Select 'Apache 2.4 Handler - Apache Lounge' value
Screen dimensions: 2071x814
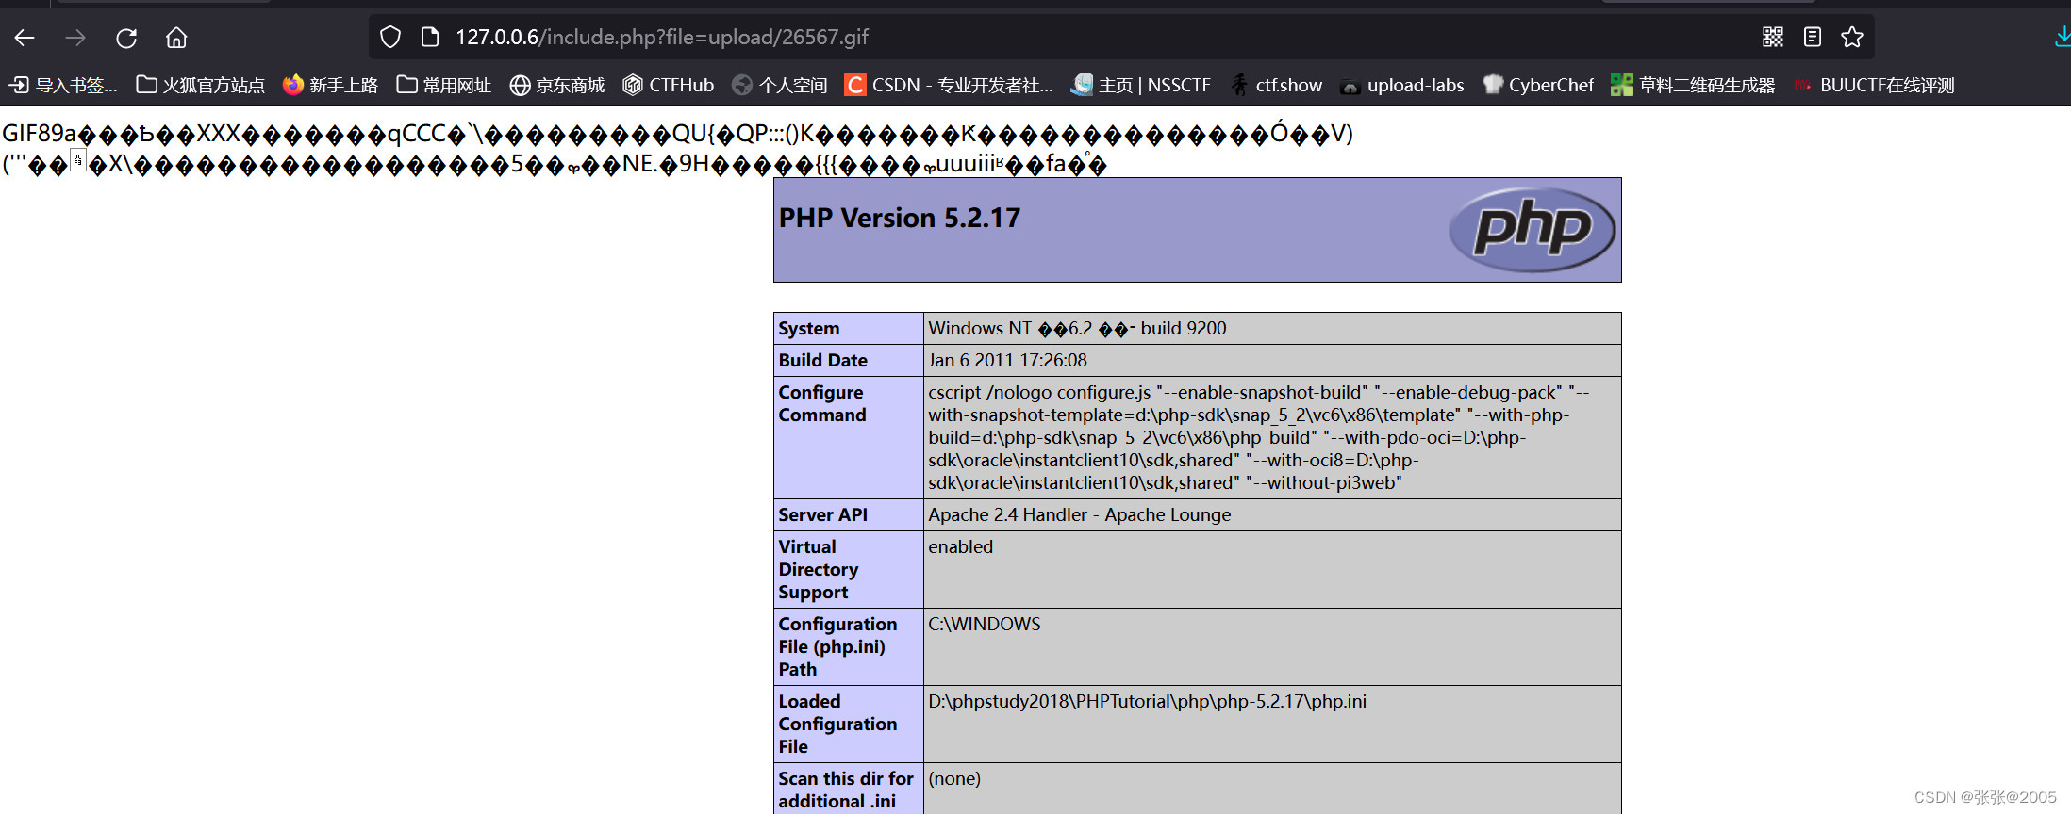click(x=1080, y=514)
